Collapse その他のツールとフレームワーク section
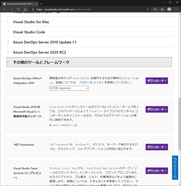Screen dimensions: 181x186 (41, 62)
